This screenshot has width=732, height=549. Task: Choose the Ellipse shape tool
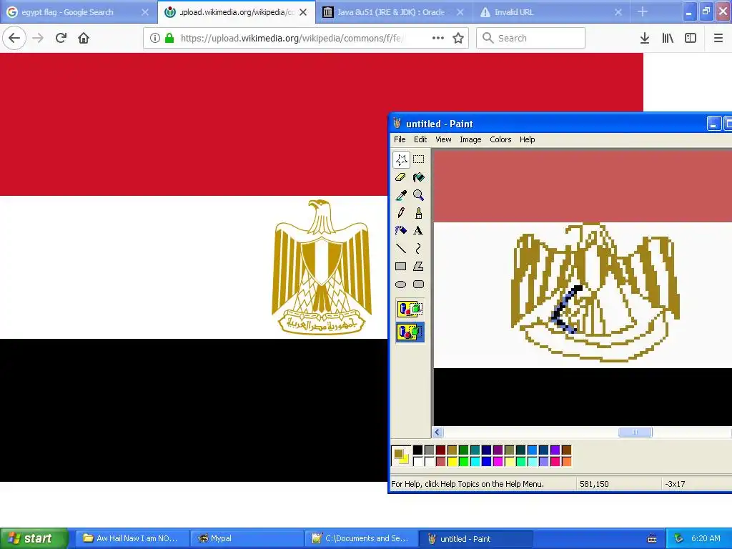401,285
